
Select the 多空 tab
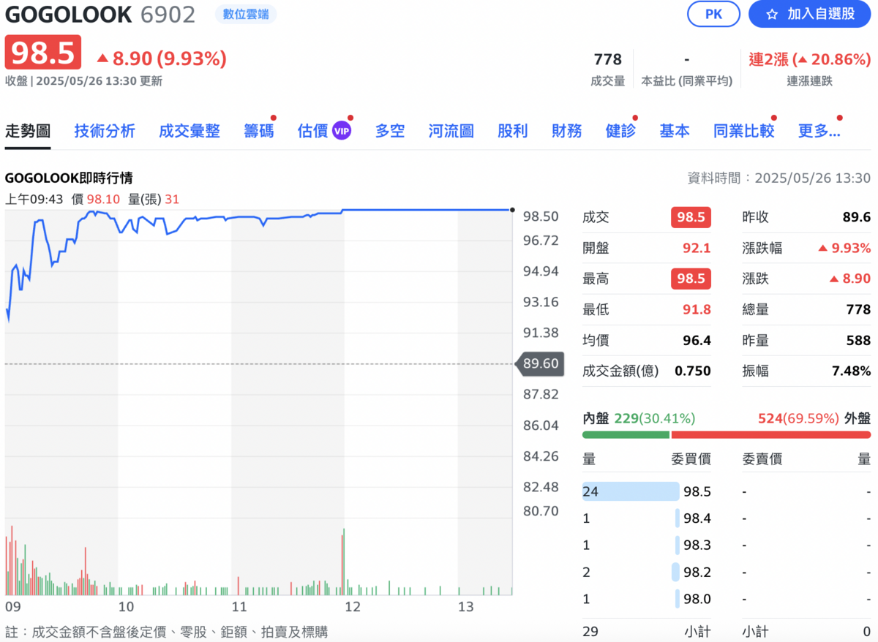[389, 130]
